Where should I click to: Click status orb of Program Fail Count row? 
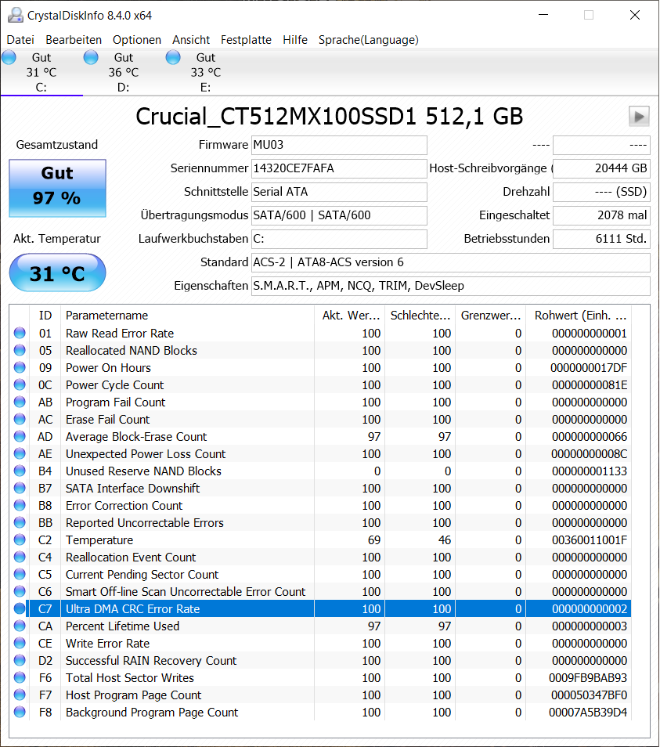pos(20,402)
